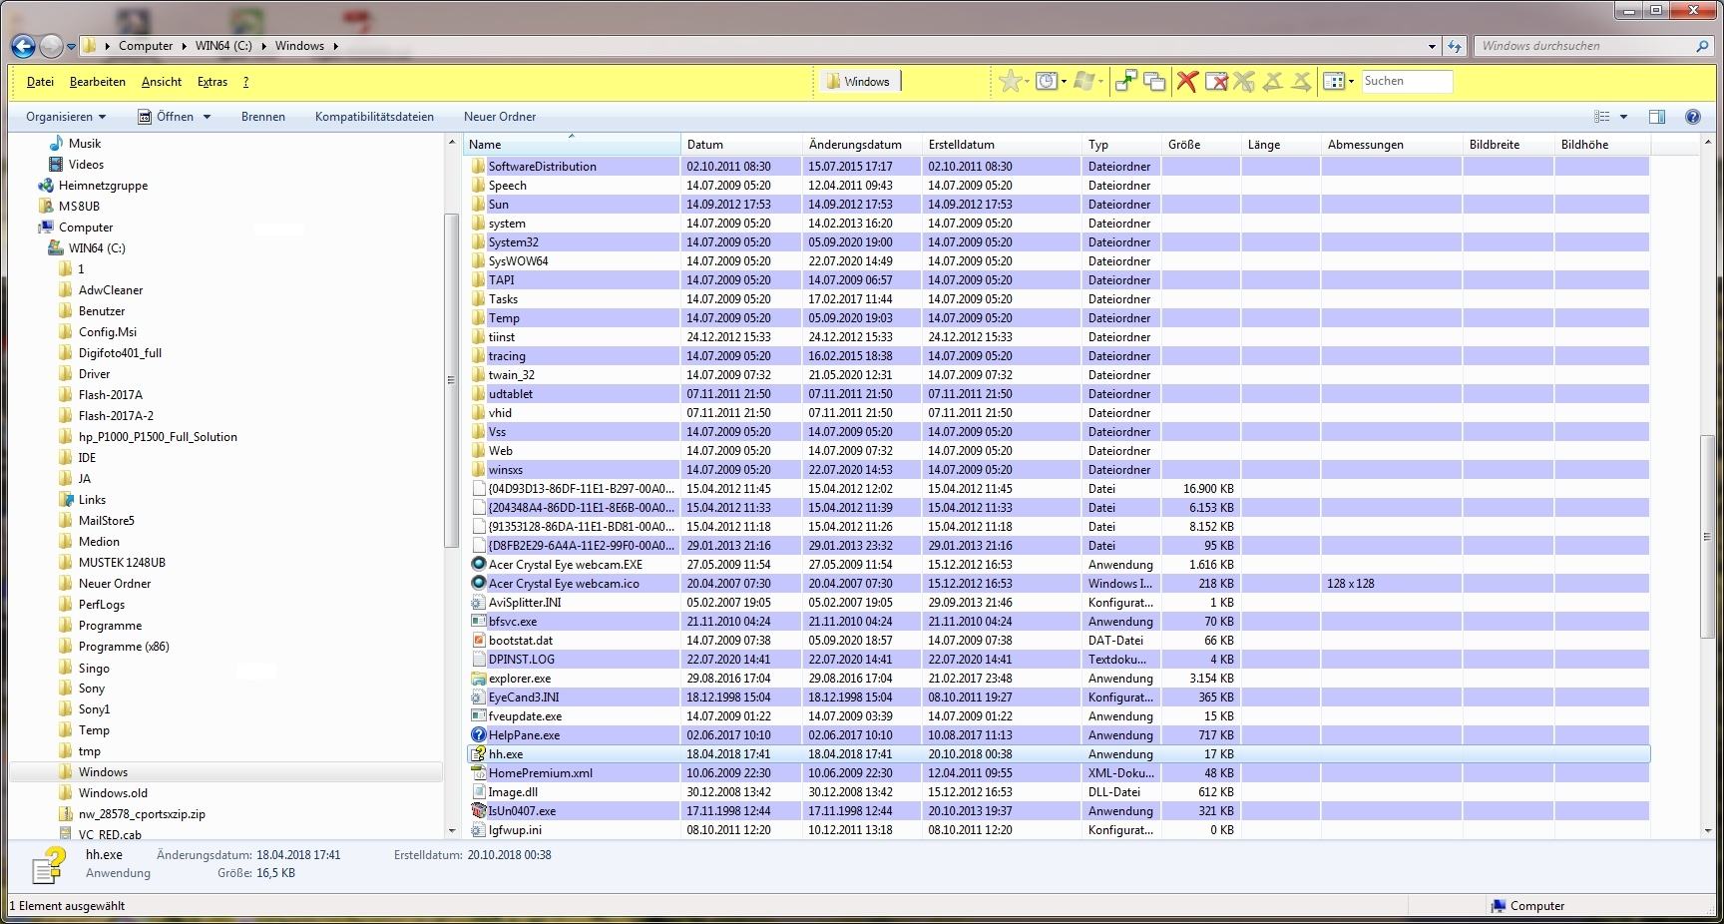Click the favorites star icon
This screenshot has height=924, width=1724.
1009,82
